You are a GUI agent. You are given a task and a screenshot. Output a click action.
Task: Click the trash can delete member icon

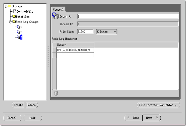pyautogui.click(x=56, y=93)
